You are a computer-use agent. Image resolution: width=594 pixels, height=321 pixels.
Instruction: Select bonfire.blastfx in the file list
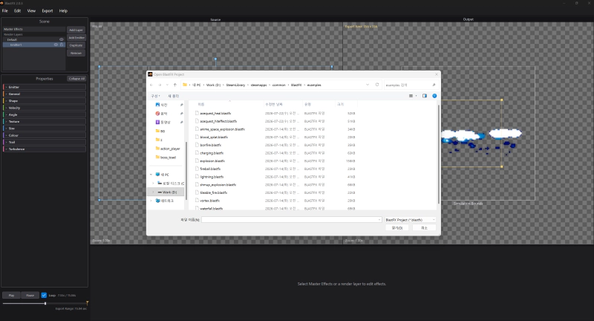coord(211,145)
